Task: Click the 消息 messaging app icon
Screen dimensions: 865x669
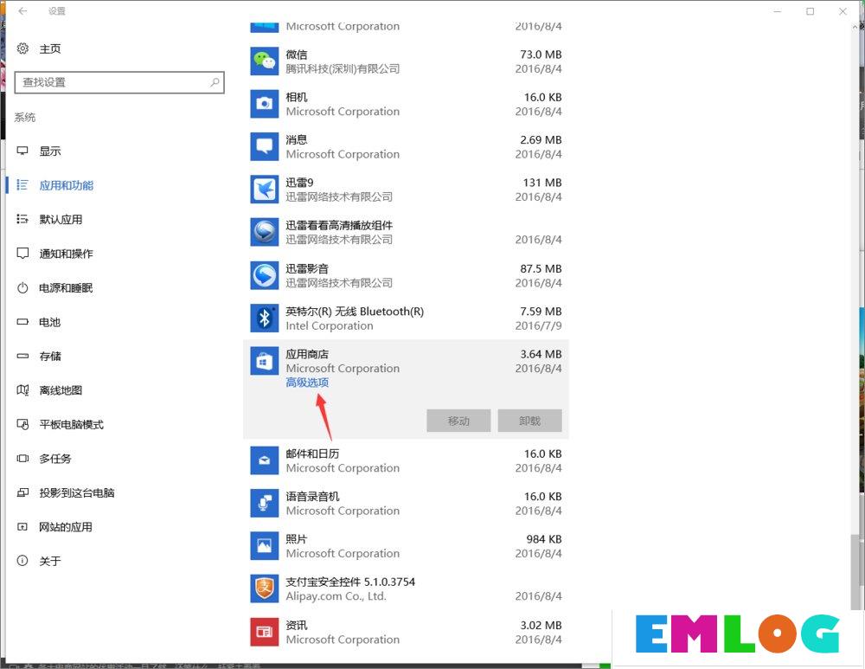Action: click(x=264, y=146)
